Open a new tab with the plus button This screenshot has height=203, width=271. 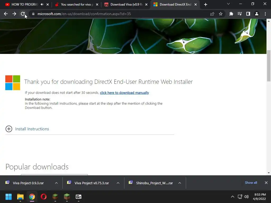click(205, 5)
